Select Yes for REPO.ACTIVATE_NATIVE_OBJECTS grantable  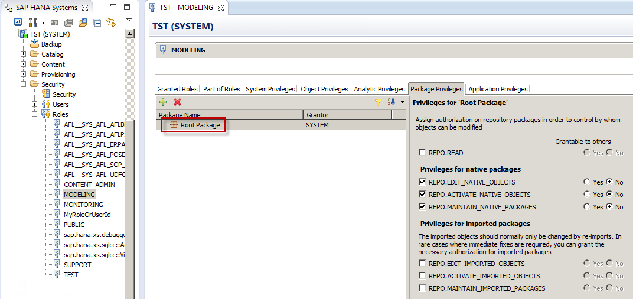coord(586,194)
